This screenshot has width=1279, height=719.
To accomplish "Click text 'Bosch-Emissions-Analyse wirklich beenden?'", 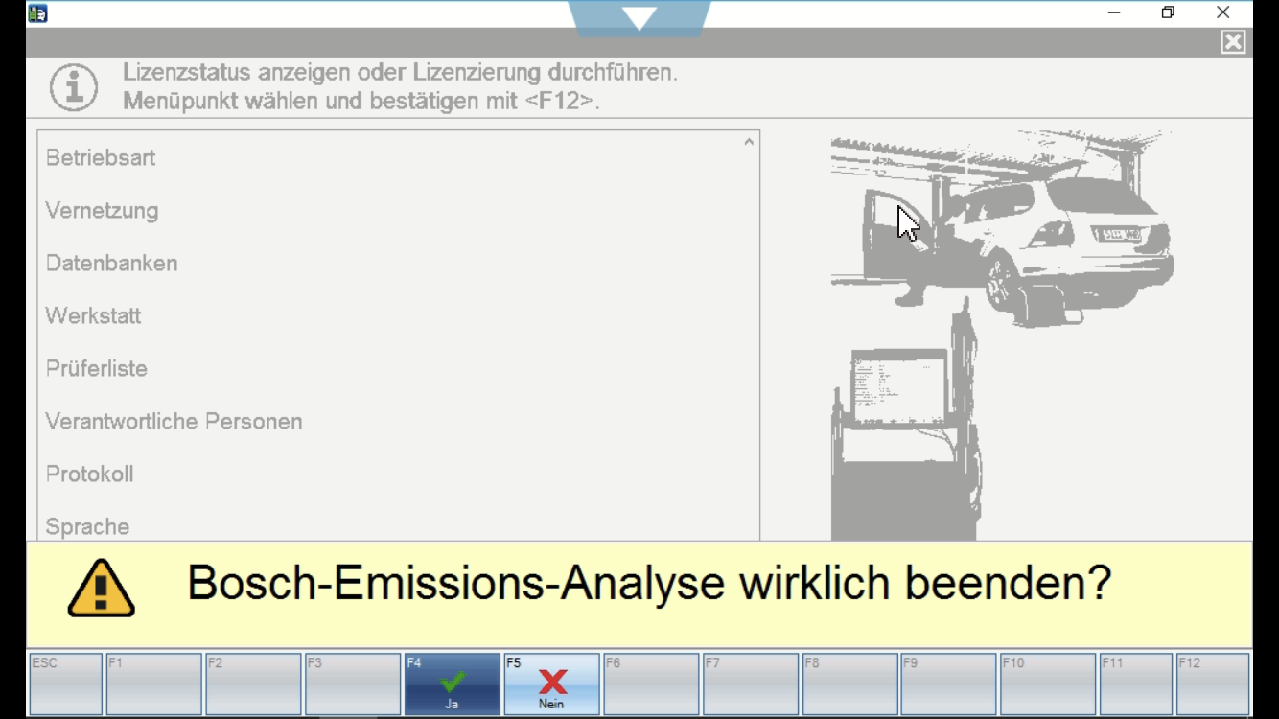I will tap(649, 583).
